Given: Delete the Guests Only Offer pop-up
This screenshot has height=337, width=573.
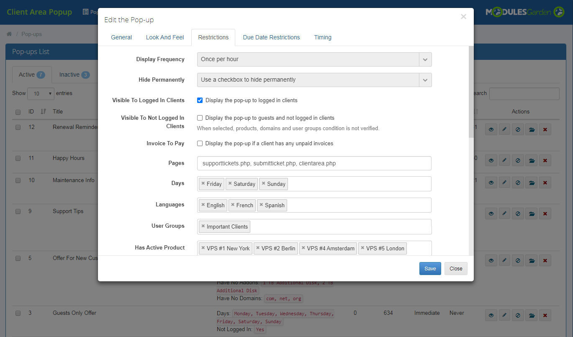Looking at the screenshot, I should pos(545,315).
